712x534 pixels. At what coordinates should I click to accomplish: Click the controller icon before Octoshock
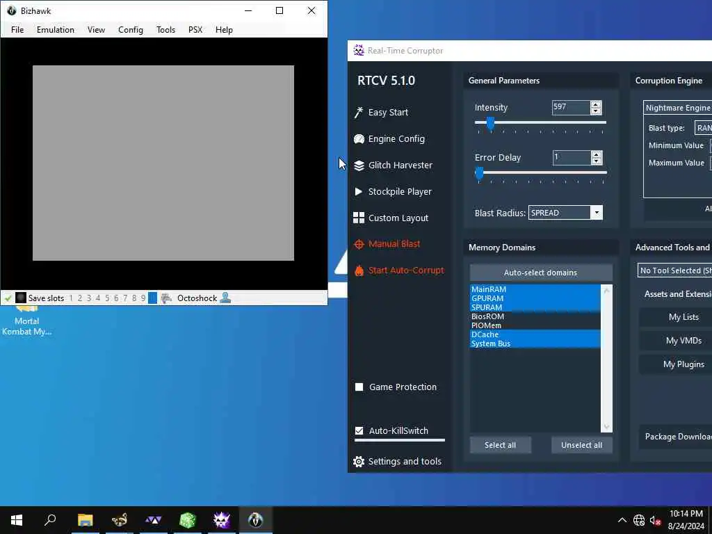167,298
